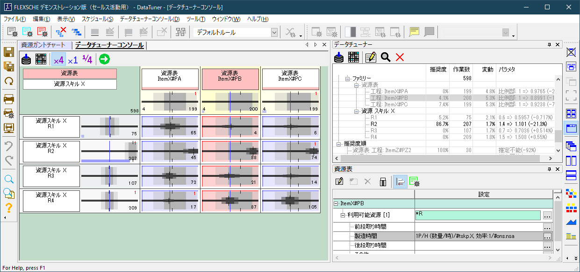Image resolution: width=580 pixels, height=272 pixels.
Task: Click the database import icon in データチューナー panel
Action: coord(339,57)
